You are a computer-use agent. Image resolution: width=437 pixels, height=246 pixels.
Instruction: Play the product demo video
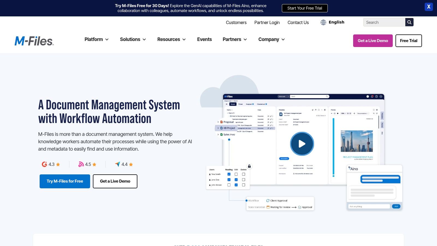point(302,144)
